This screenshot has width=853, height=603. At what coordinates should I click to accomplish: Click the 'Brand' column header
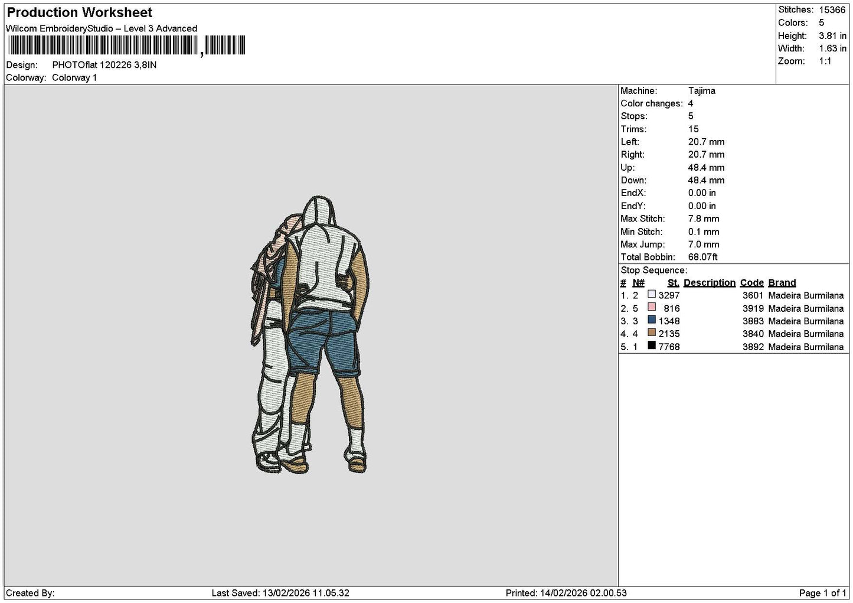tap(782, 283)
